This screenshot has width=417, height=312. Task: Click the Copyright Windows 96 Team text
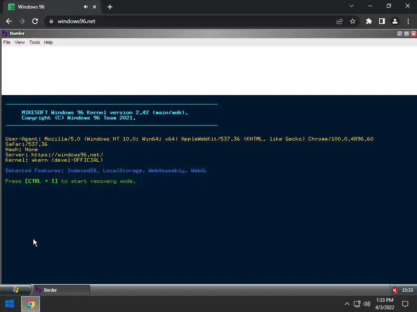79,118
